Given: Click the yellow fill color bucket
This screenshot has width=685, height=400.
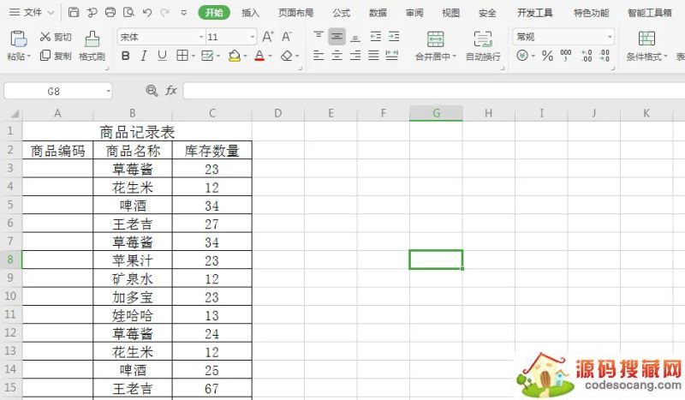Looking at the screenshot, I should (234, 56).
